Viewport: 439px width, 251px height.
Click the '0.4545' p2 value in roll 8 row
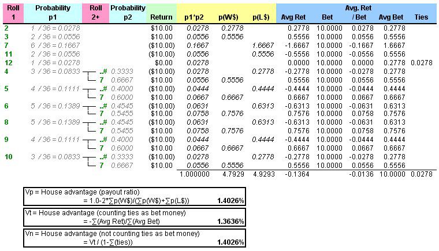pyautogui.click(x=122, y=122)
